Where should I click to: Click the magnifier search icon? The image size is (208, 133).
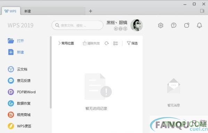point(57,25)
